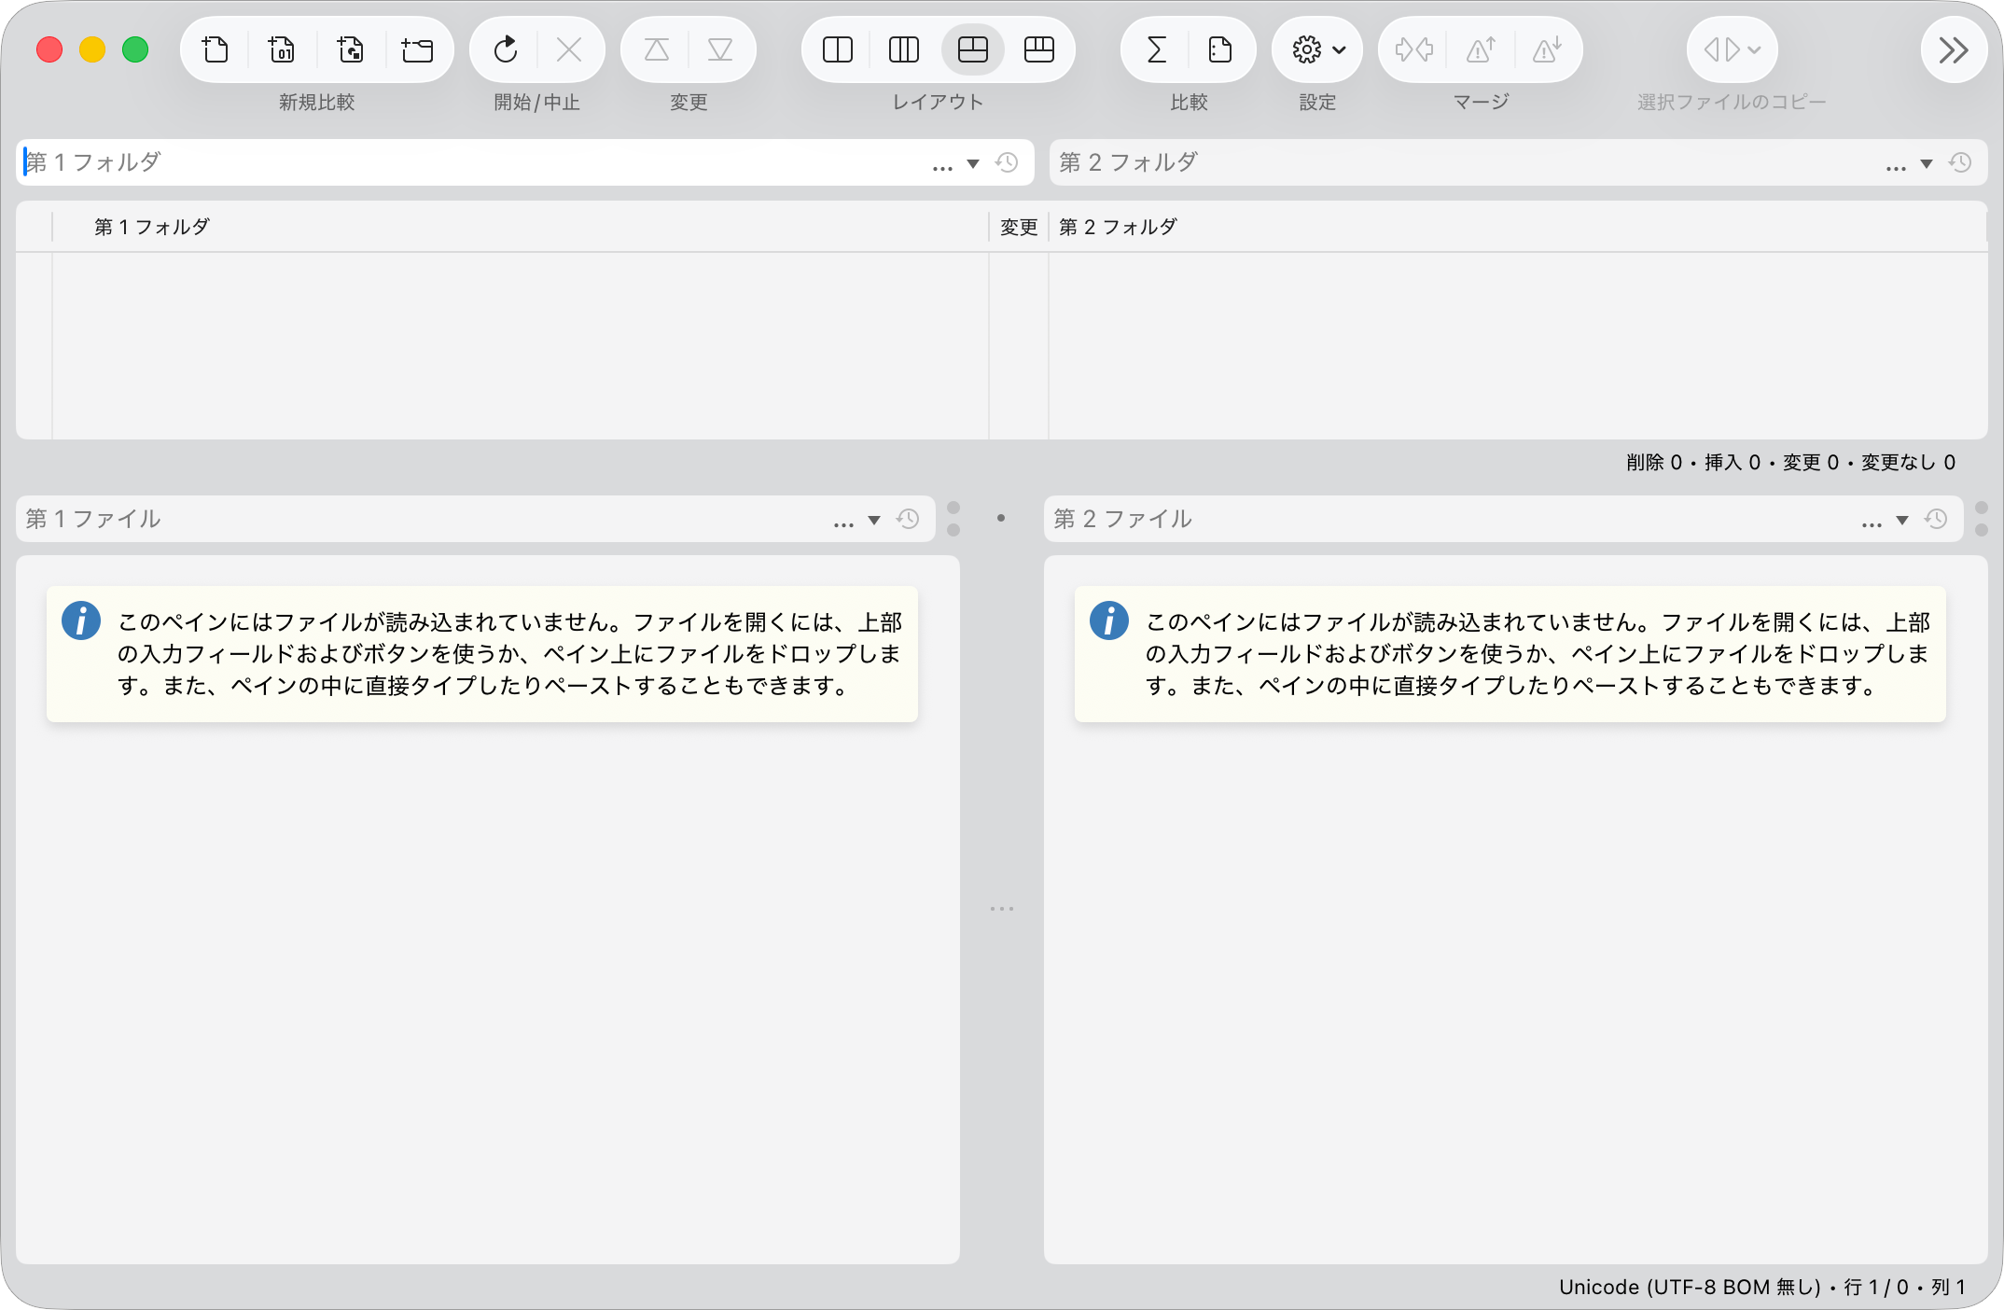Image resolution: width=2004 pixels, height=1310 pixels.
Task: Show more toolbar items chevron
Action: (x=1954, y=49)
